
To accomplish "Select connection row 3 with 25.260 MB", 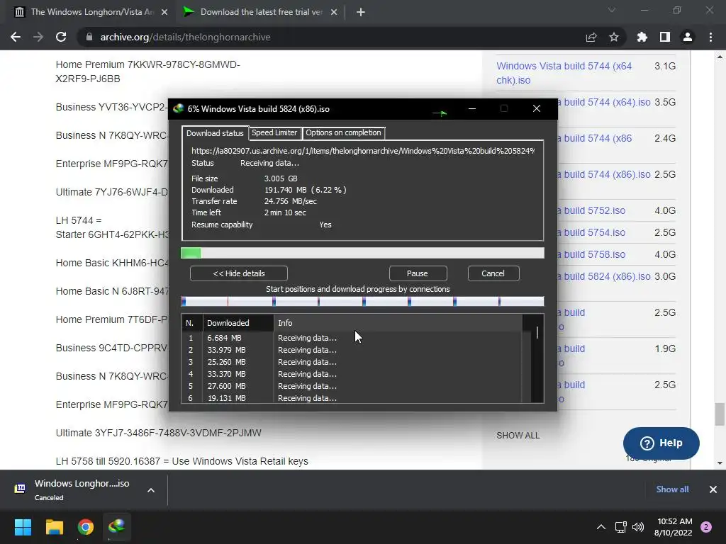I will click(352, 362).
